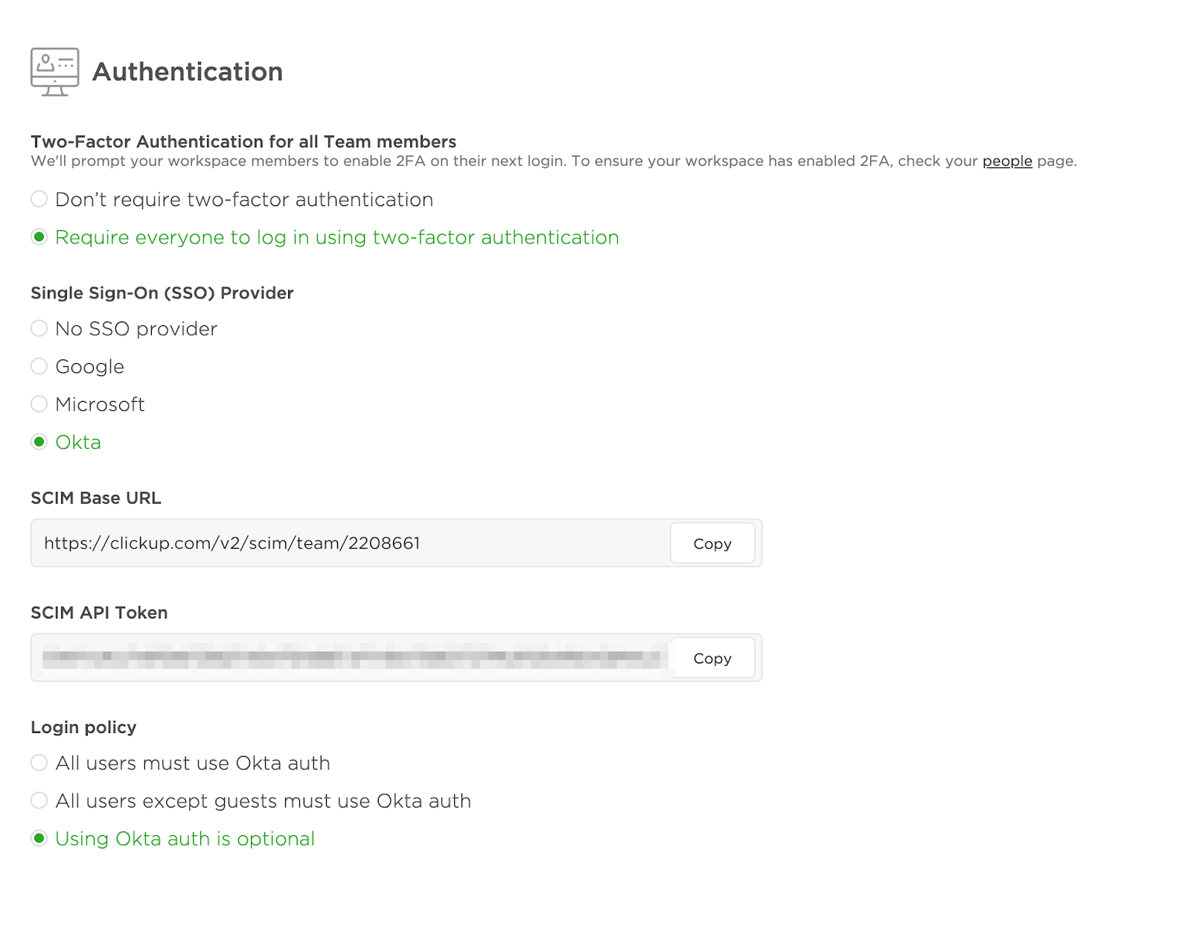
Task: Select the URL text https://clickup.com/v2/scim/team/2208661
Action: pyautogui.click(x=231, y=543)
